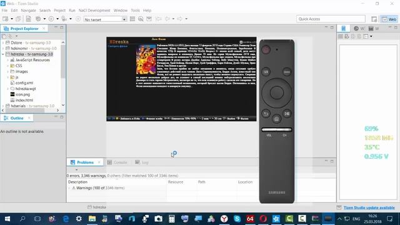Click the list-lines icon right of target box
Viewport: 400px width, 225px height.
coord(132,19)
